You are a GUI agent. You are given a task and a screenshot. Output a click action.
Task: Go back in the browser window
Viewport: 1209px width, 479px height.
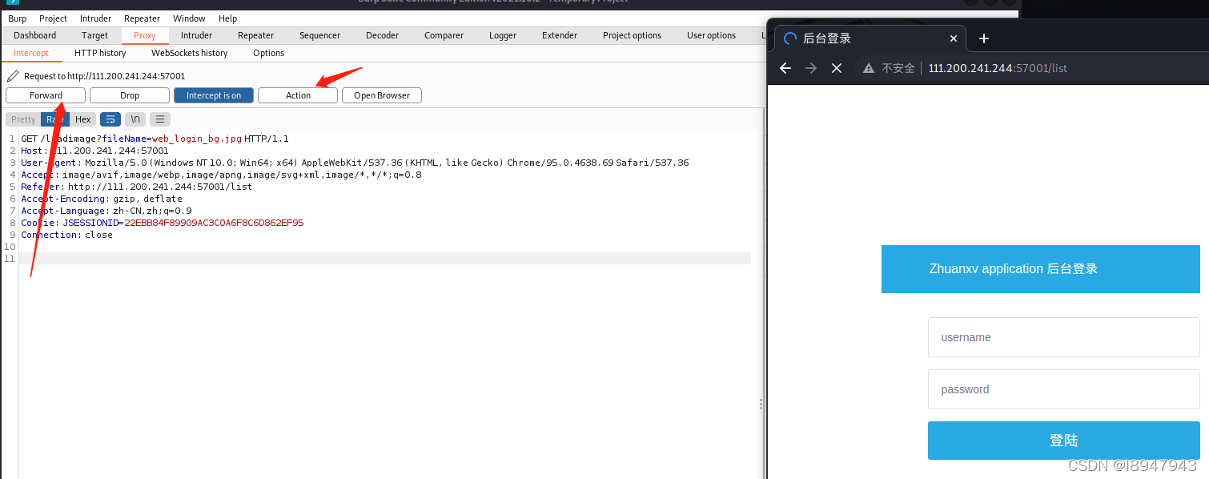tap(785, 68)
